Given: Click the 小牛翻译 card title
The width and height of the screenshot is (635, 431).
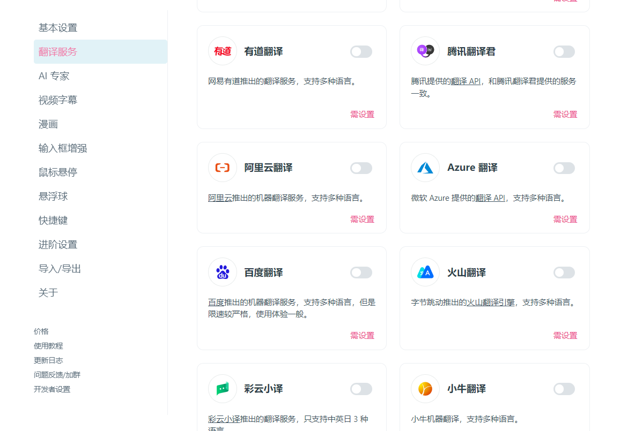Looking at the screenshot, I should [467, 389].
